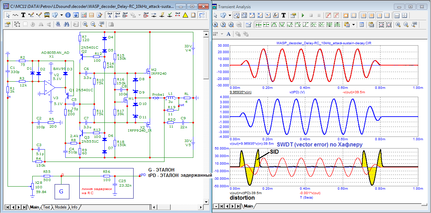431x213 pixels.
Task: Toggle Grid Text display with A glasses
Action: 110,15
